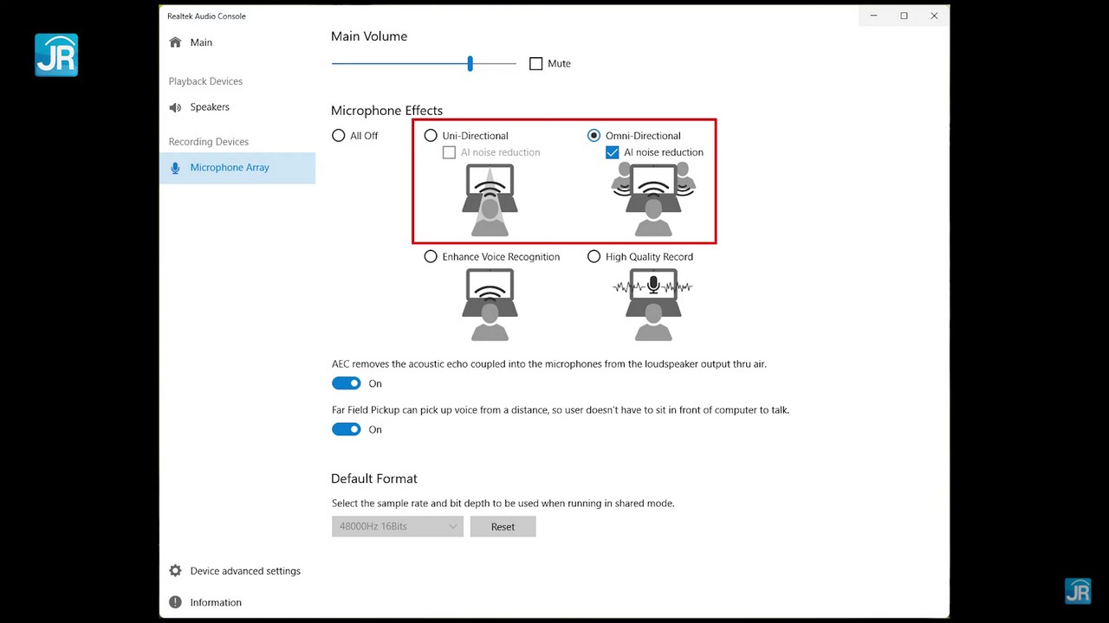
Task: Select the All Off radio button
Action: click(339, 136)
